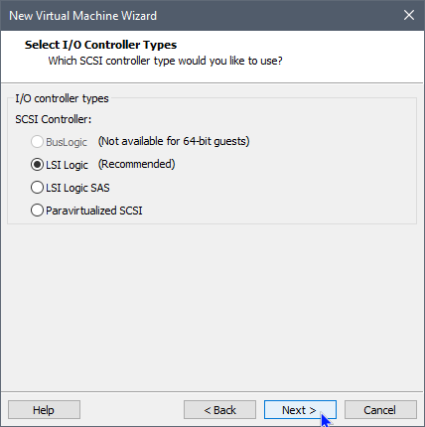Click the greyed-out "BusLogic" label
The height and width of the screenshot is (427, 425).
[x=67, y=142]
